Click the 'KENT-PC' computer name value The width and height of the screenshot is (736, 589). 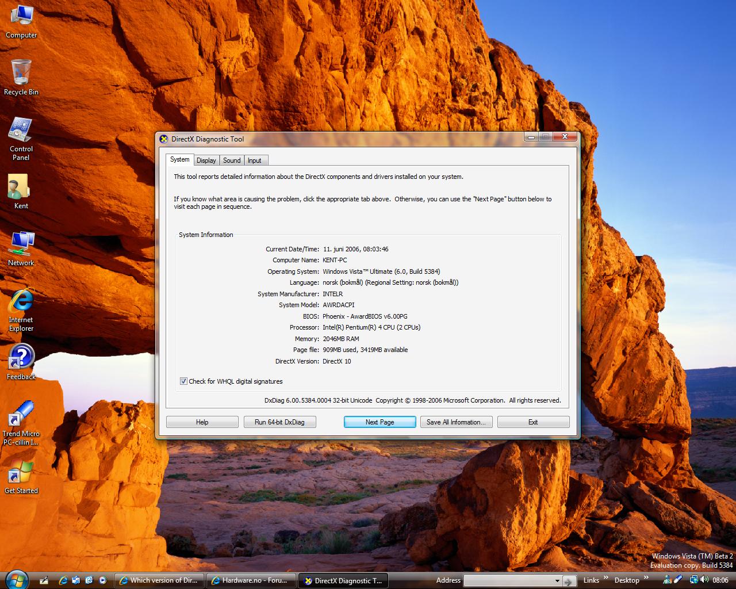click(x=335, y=260)
